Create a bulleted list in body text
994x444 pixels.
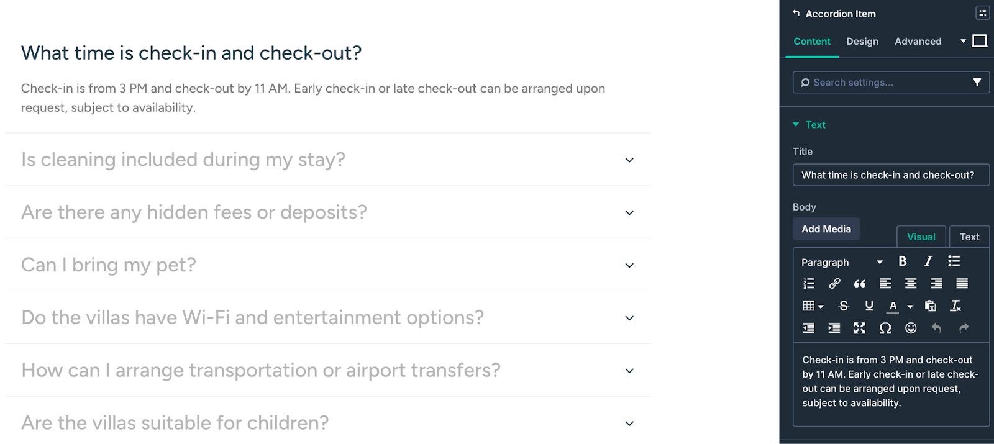point(954,261)
